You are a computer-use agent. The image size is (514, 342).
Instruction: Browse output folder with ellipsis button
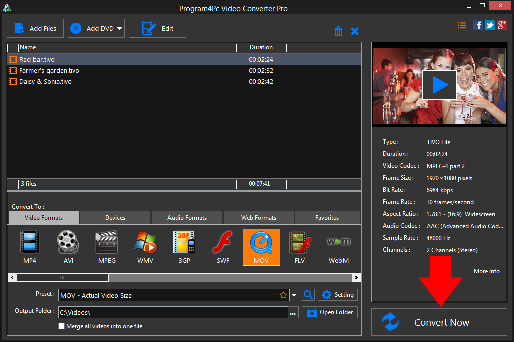293,313
